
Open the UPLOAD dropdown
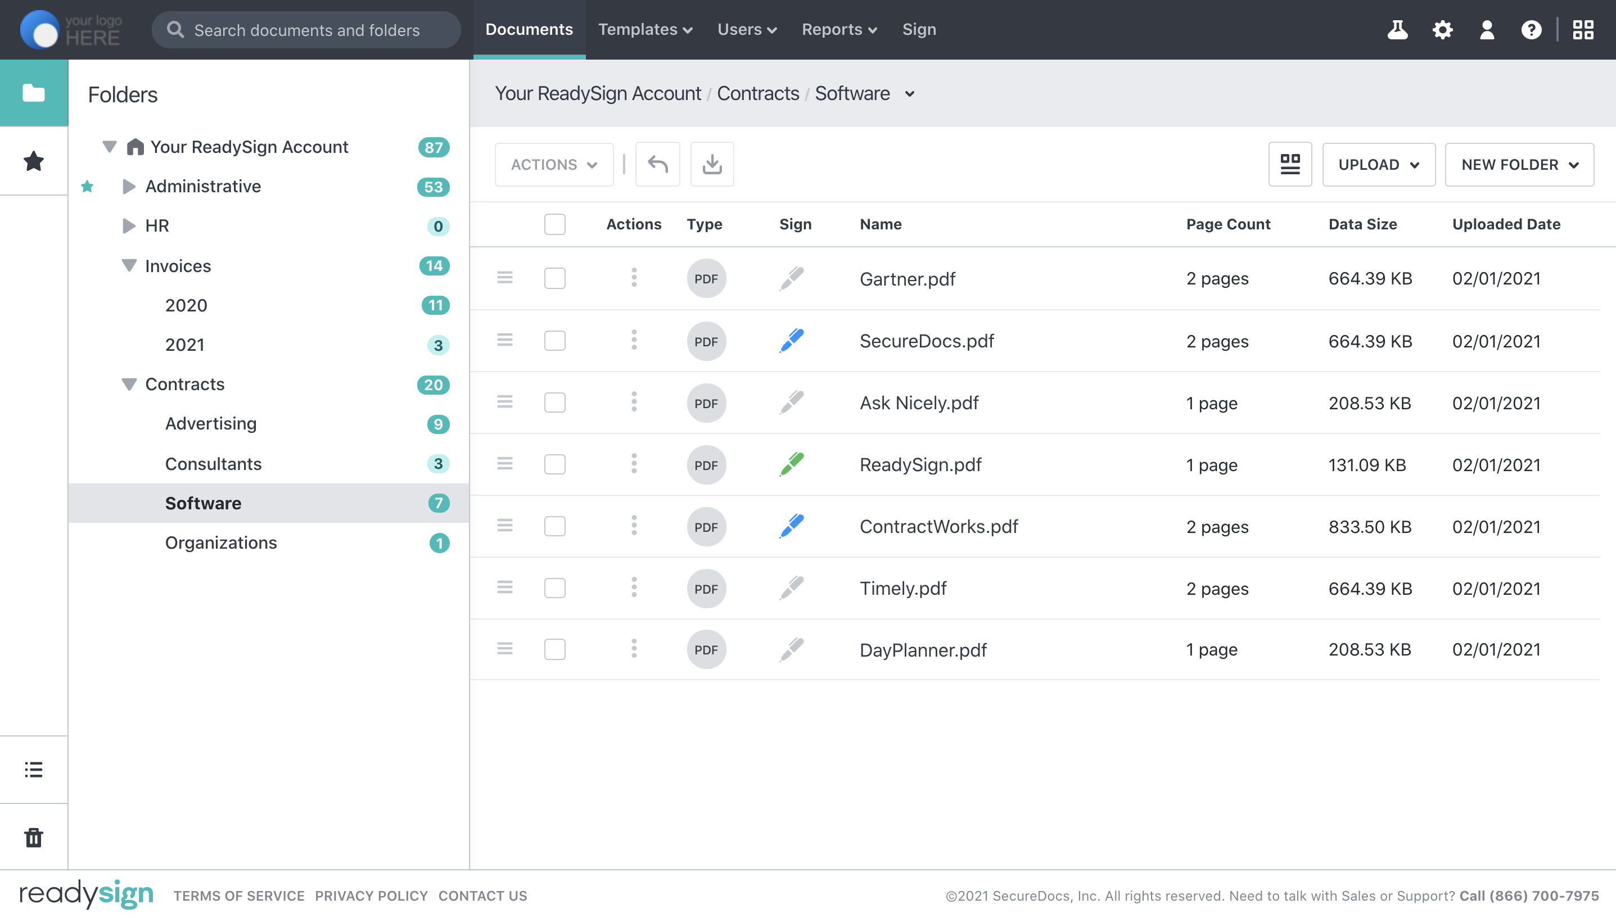[1379, 165]
